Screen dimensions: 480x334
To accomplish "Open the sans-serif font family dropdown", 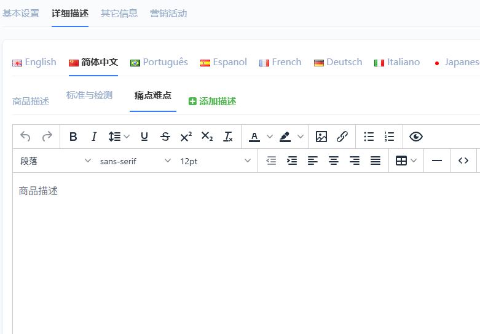I will 135,161.
